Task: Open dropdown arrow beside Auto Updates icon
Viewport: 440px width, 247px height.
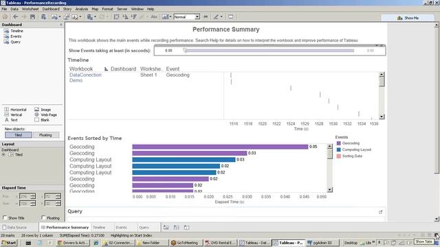Action: pyautogui.click(x=95, y=16)
